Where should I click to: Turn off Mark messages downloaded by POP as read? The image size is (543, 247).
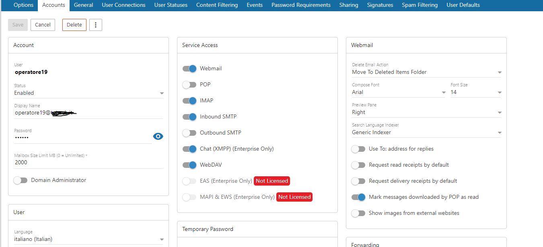(x=358, y=197)
